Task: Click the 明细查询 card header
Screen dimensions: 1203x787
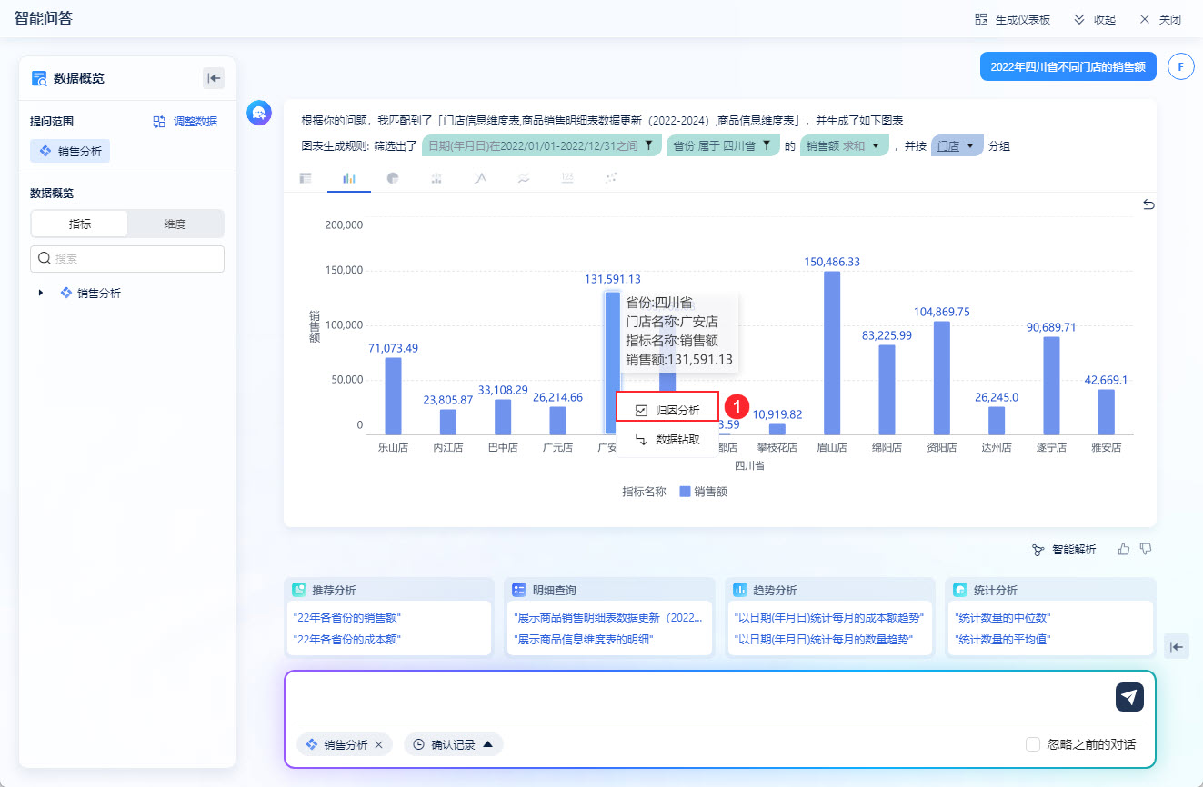Action: (608, 590)
